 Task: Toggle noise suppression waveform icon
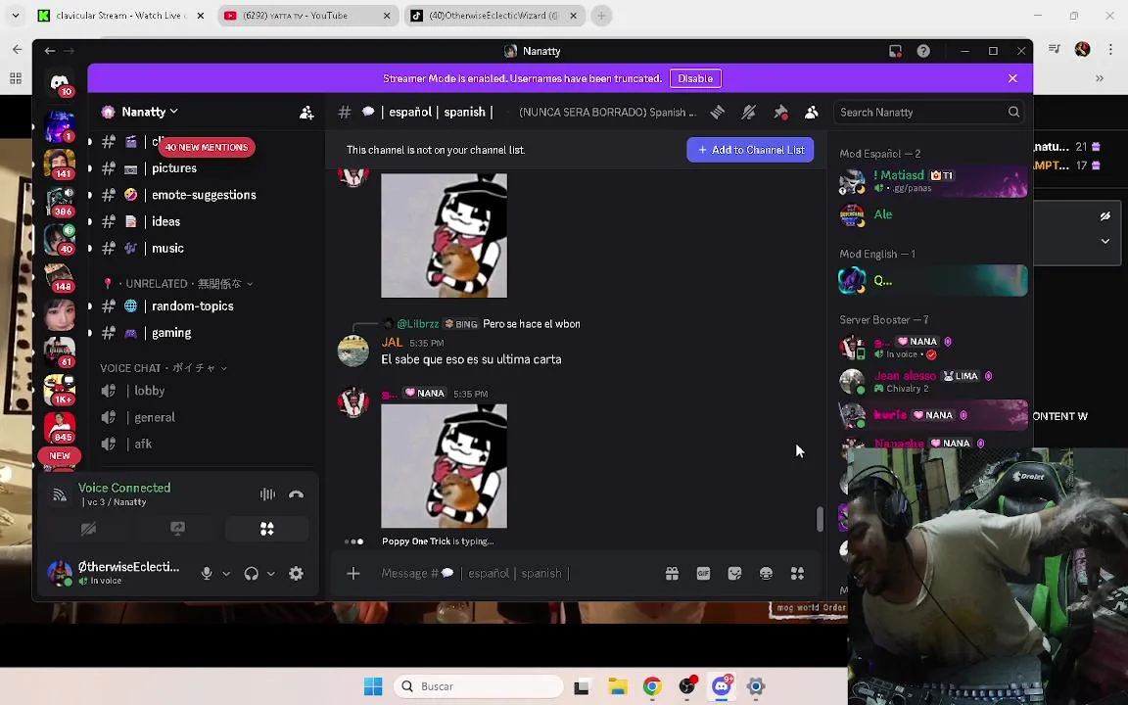pyautogui.click(x=267, y=494)
